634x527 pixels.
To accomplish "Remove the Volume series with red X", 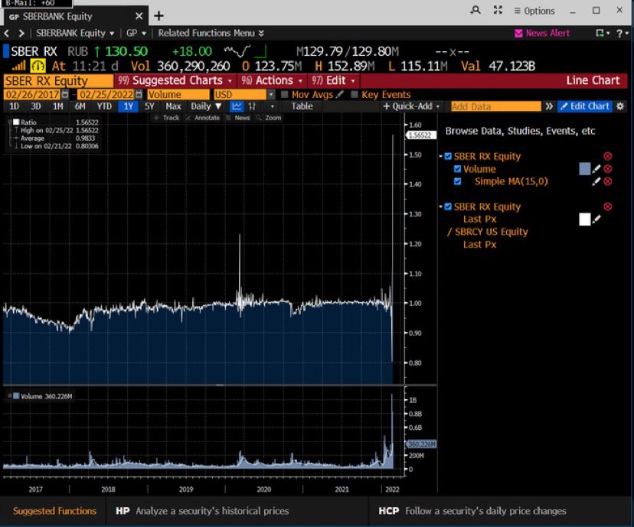I will (608, 169).
